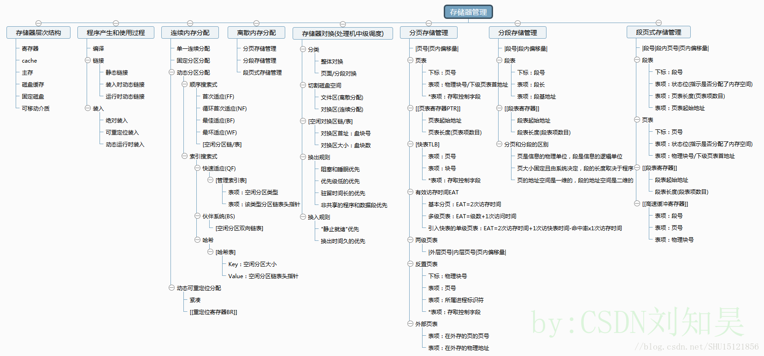Screen dimensions: 764x356
Task: Select the 绝对装入 node
Action: 117,120
